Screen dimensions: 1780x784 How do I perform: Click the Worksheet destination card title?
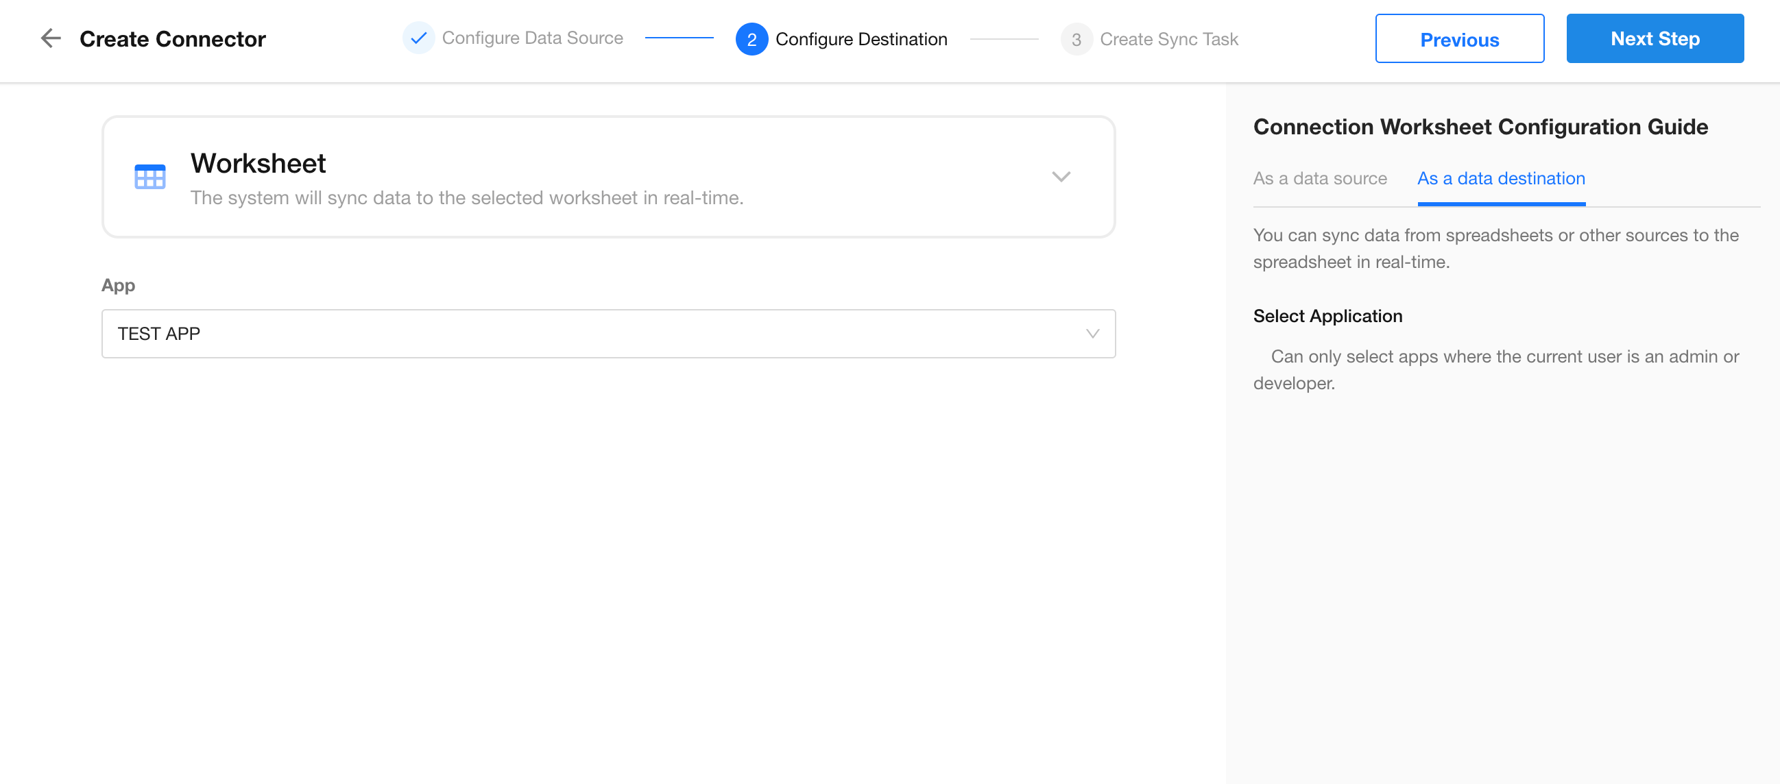coord(258,164)
